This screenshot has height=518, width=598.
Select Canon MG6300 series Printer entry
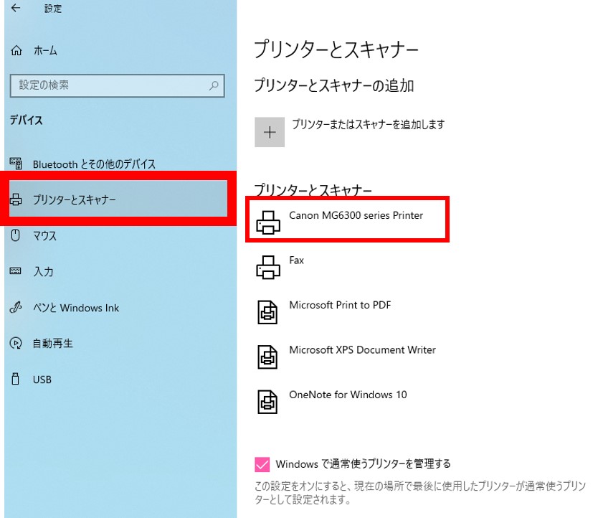tap(348, 219)
